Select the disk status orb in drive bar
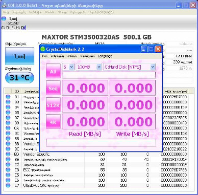Image resolution: width=198 pixels, height=195 pixels. pyautogui.click(x=4, y=19)
